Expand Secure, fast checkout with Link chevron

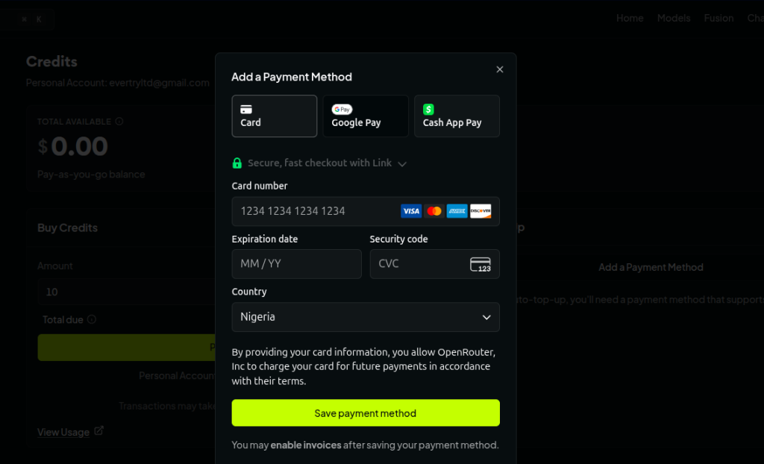click(x=402, y=164)
